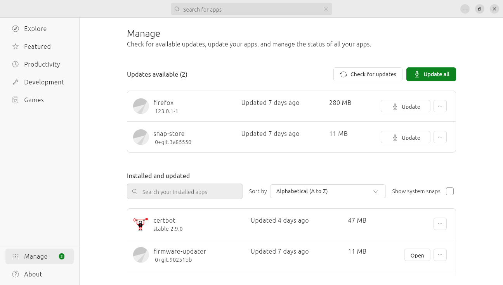Open the Games category
503x285 pixels.
click(x=40, y=100)
